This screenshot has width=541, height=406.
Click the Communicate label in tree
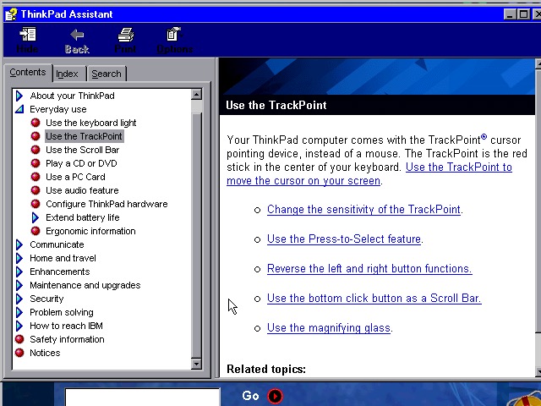coord(57,244)
